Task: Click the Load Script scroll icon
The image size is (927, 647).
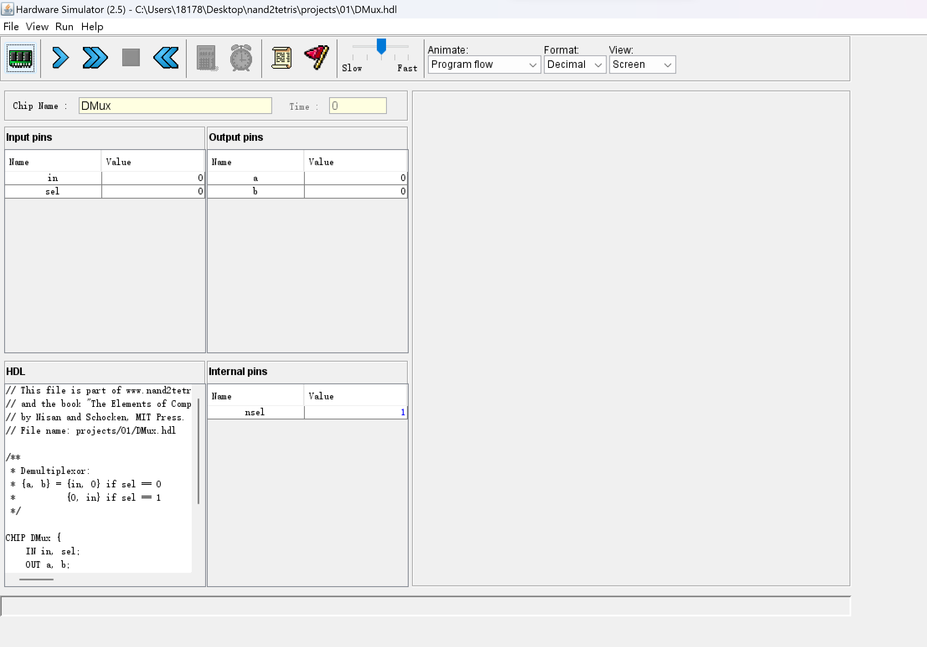Action: click(x=281, y=58)
